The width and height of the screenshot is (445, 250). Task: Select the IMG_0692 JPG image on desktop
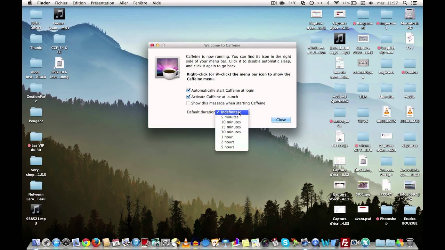click(x=410, y=190)
